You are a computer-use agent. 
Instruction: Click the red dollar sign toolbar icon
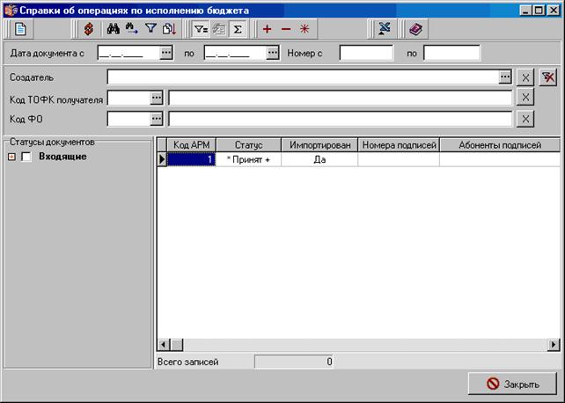pyautogui.click(x=89, y=29)
